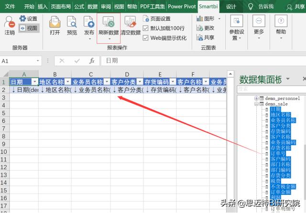Viewport: 306px width, 213px height.
Task: Open the 存货编码 column filter dropdown
Action: click(x=173, y=81)
